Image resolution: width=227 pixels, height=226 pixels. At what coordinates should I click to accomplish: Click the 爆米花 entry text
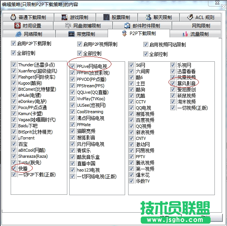143,175
